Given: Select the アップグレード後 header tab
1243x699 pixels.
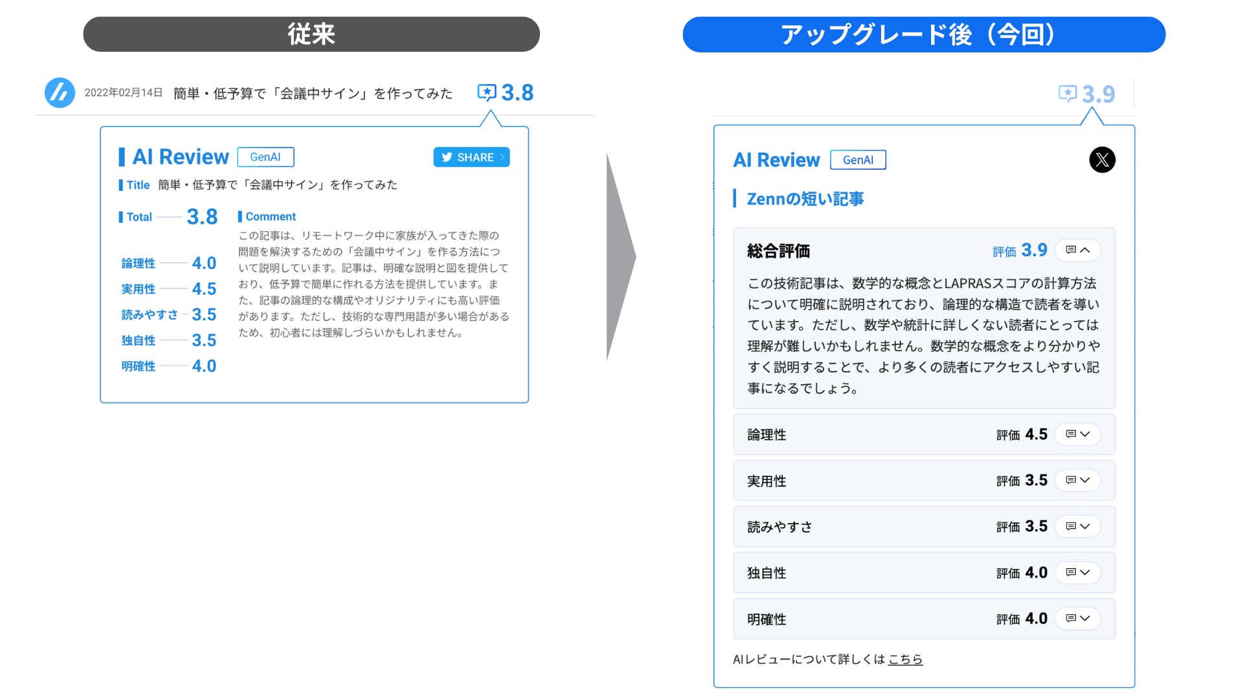Looking at the screenshot, I should pos(924,34).
